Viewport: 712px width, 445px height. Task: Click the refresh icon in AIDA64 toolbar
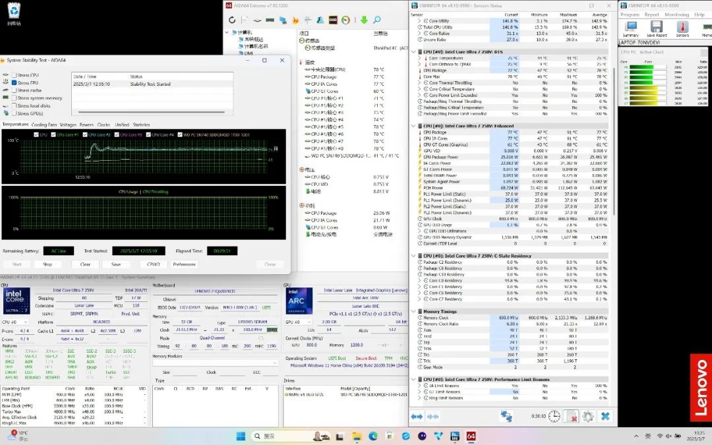point(232,20)
